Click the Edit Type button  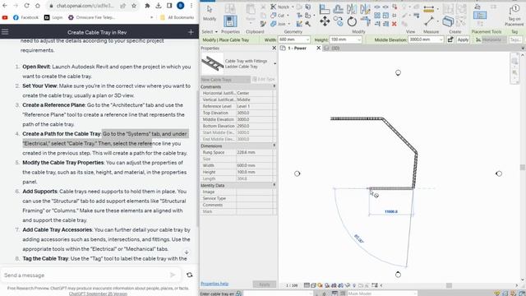(264, 80)
